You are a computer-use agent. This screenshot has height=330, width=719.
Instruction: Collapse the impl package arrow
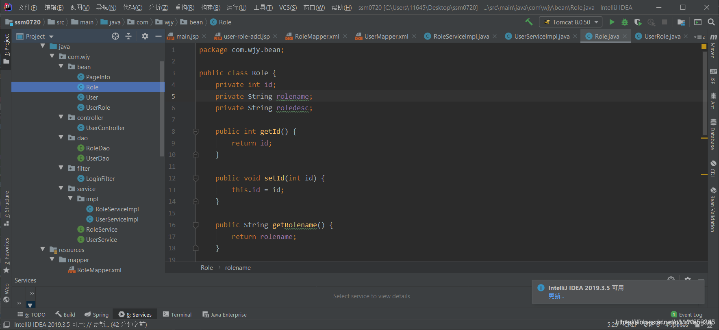point(70,198)
